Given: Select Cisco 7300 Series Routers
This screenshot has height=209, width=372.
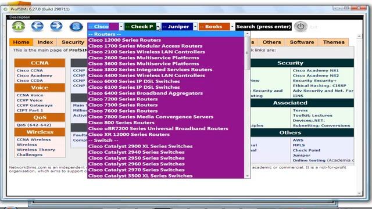Looking at the screenshot, I should click(166, 105).
